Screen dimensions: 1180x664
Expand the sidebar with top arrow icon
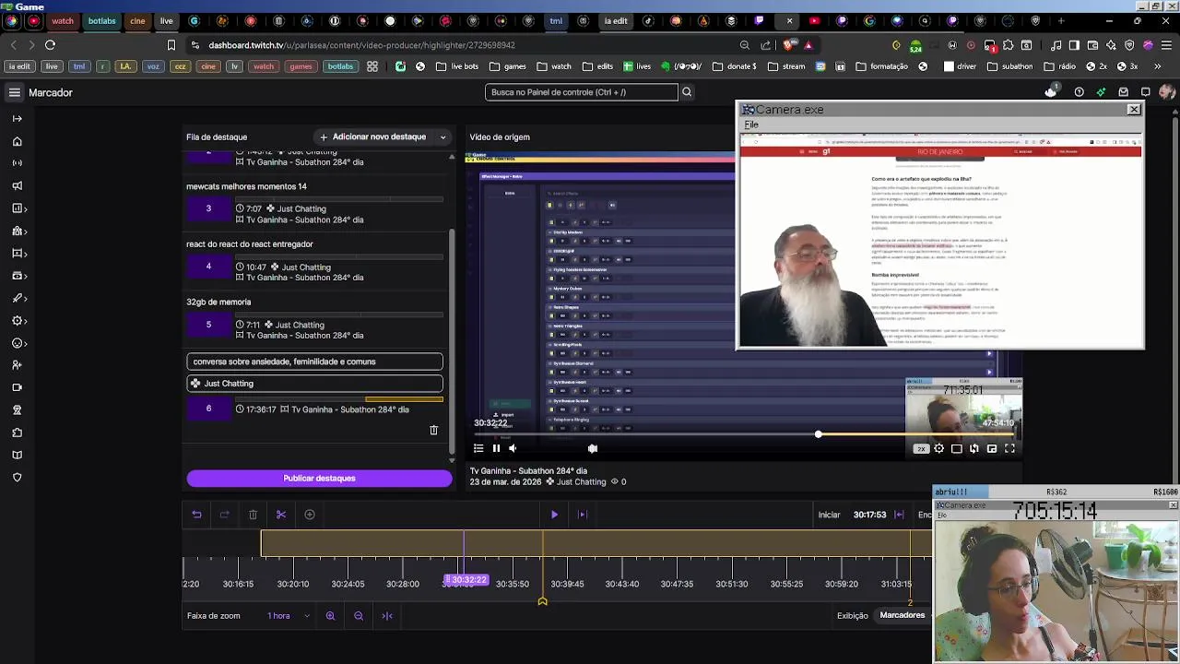[x=17, y=118]
